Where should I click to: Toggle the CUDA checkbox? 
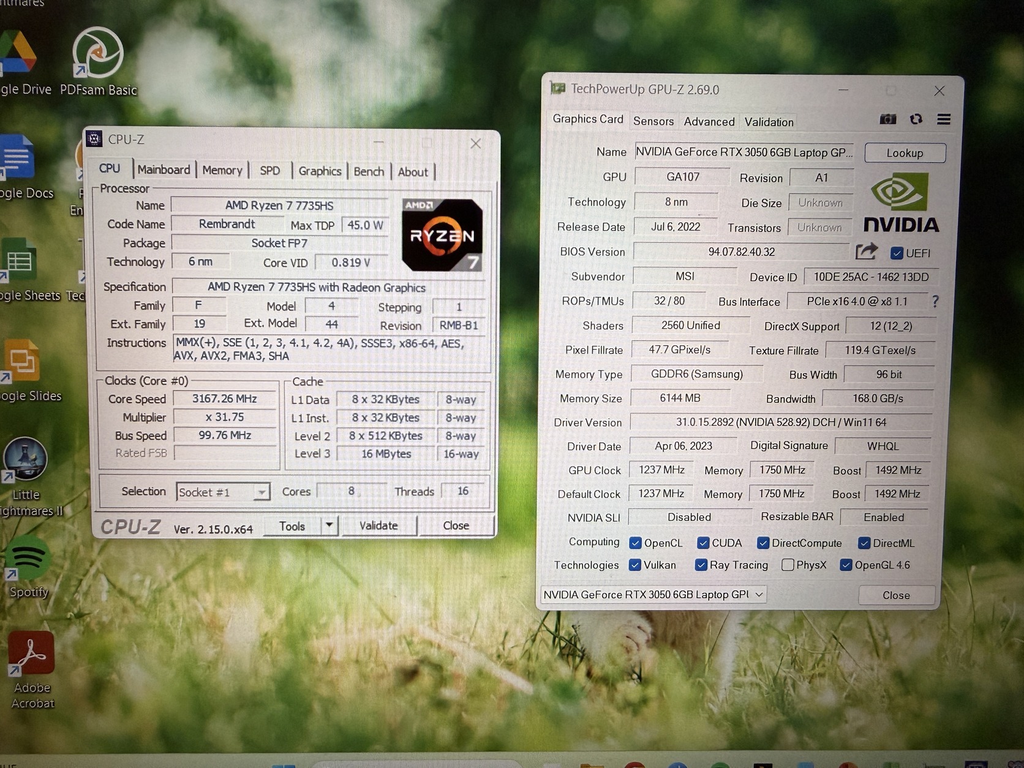click(703, 543)
